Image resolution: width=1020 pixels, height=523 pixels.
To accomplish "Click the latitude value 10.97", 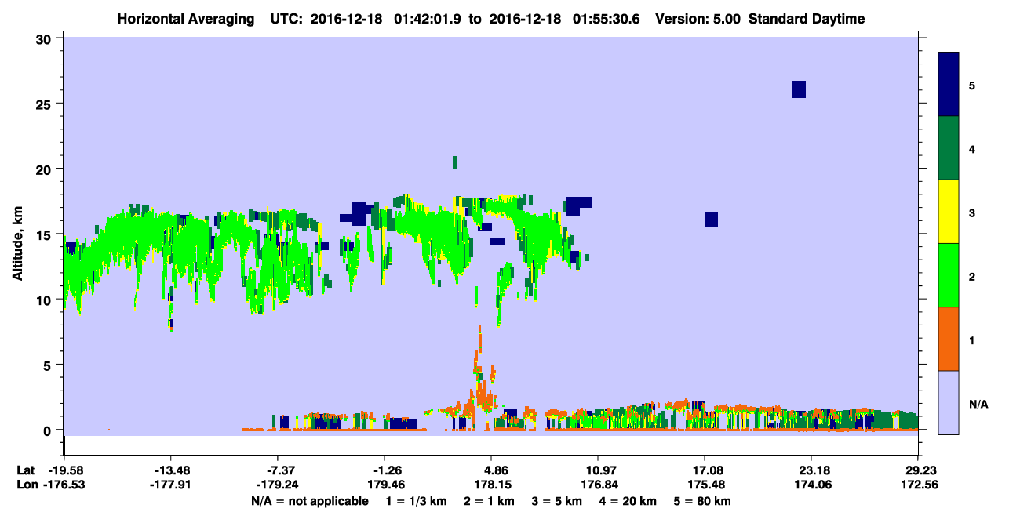I will pos(598,470).
